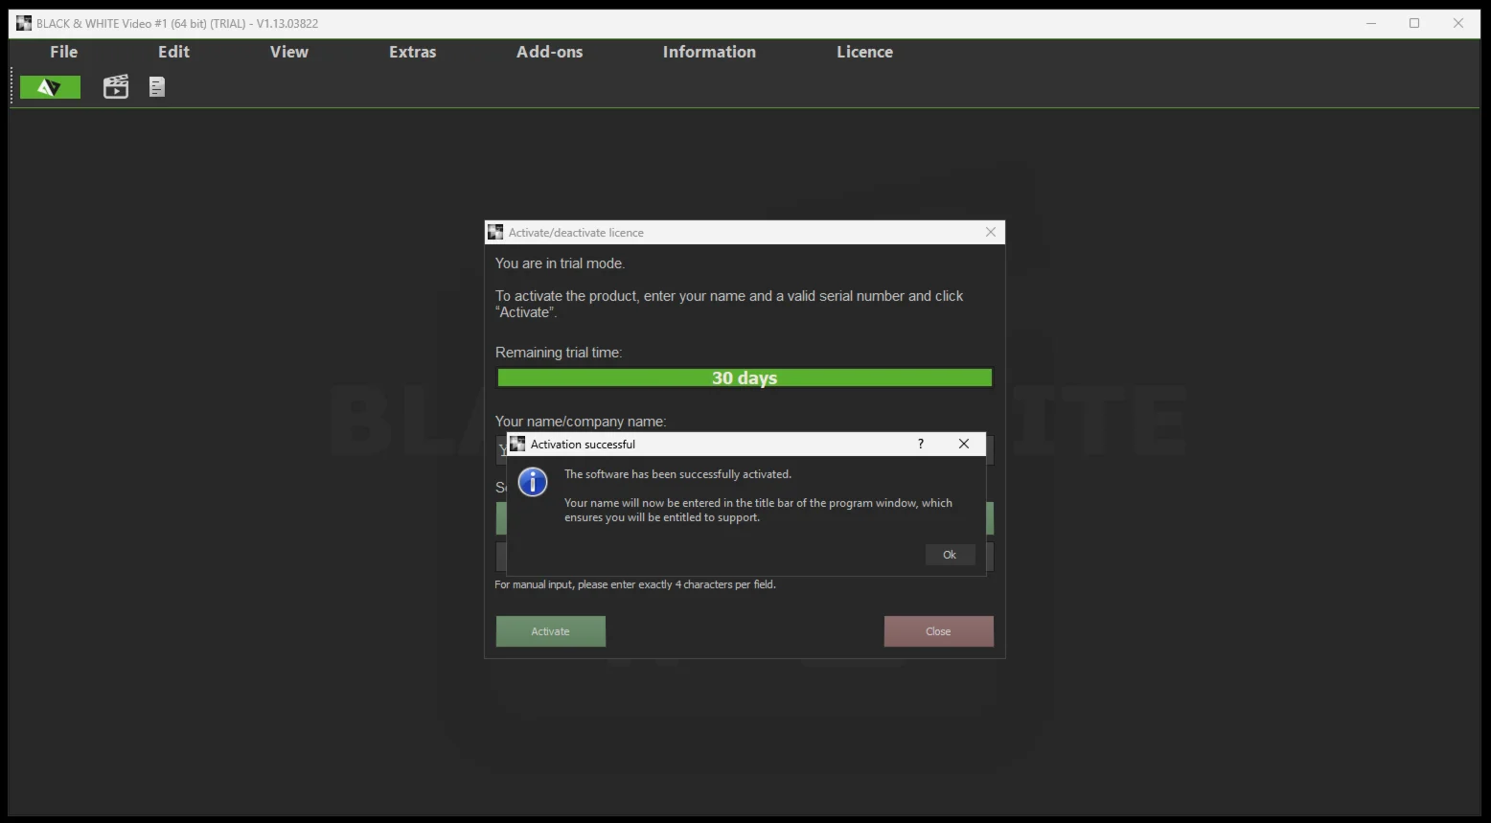Viewport: 1491px width, 823px height.
Task: Open the File menu
Action: pos(64,52)
